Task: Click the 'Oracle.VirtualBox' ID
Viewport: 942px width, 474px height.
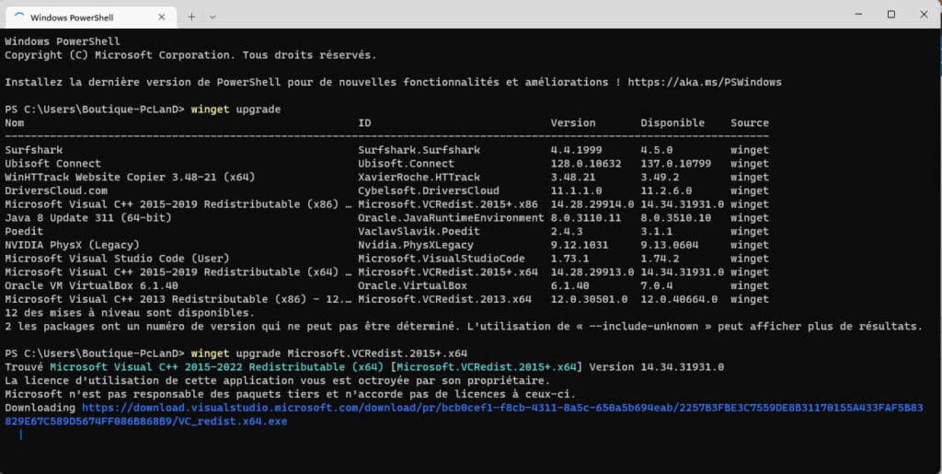Action: pyautogui.click(x=413, y=286)
